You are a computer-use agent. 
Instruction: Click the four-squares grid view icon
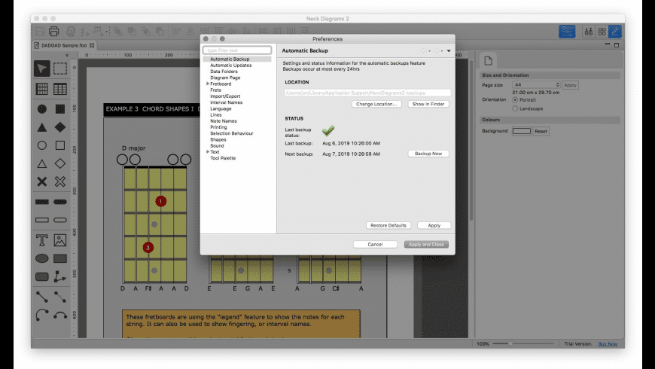point(602,32)
